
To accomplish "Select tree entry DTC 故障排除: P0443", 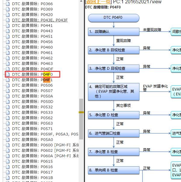I will (x=32, y=31).
